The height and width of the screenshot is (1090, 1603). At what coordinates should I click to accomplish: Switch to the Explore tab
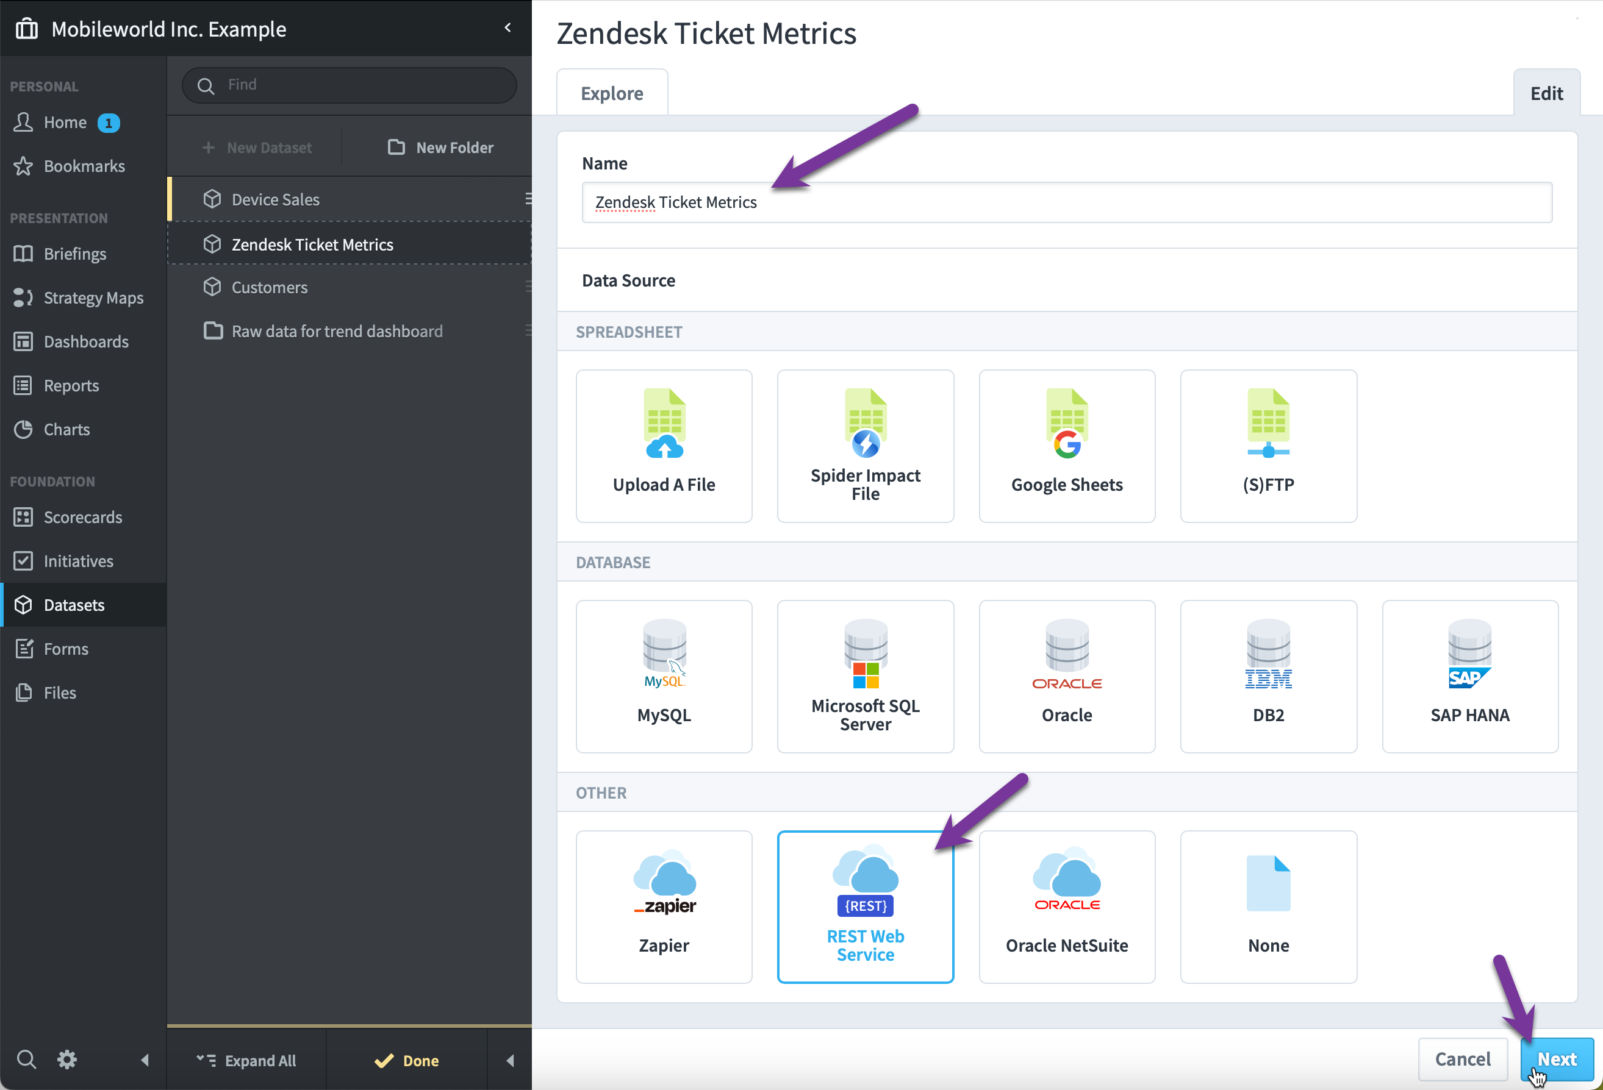tap(612, 93)
